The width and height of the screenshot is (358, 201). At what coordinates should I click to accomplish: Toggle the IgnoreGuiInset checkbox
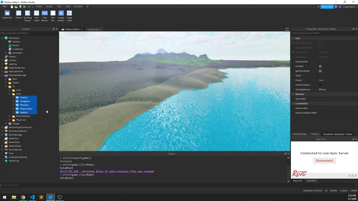(320, 71)
